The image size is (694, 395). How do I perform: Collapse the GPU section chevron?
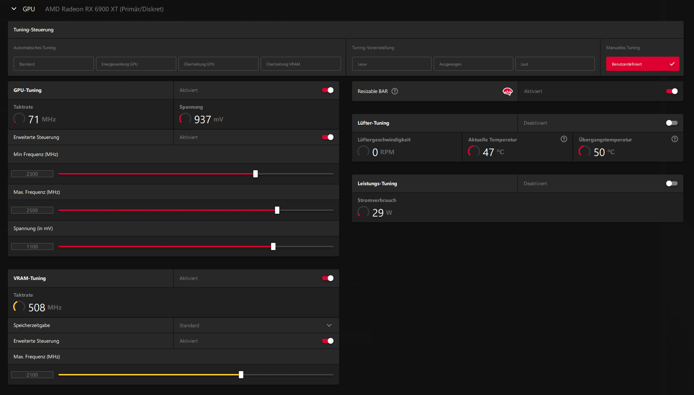point(14,9)
